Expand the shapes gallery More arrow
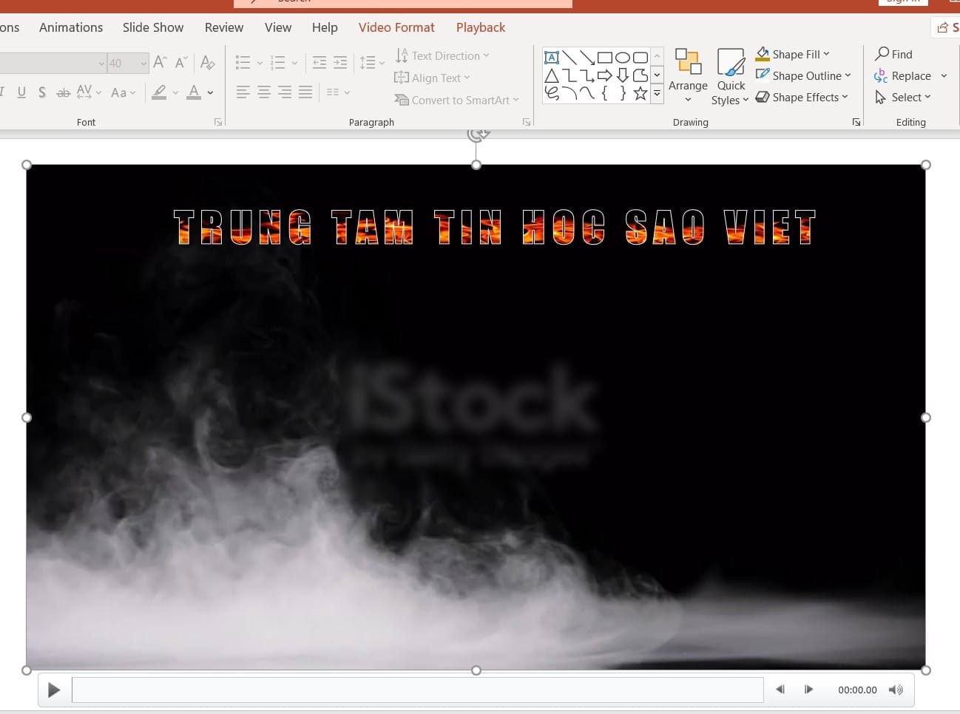This screenshot has width=960, height=714. pyautogui.click(x=657, y=93)
